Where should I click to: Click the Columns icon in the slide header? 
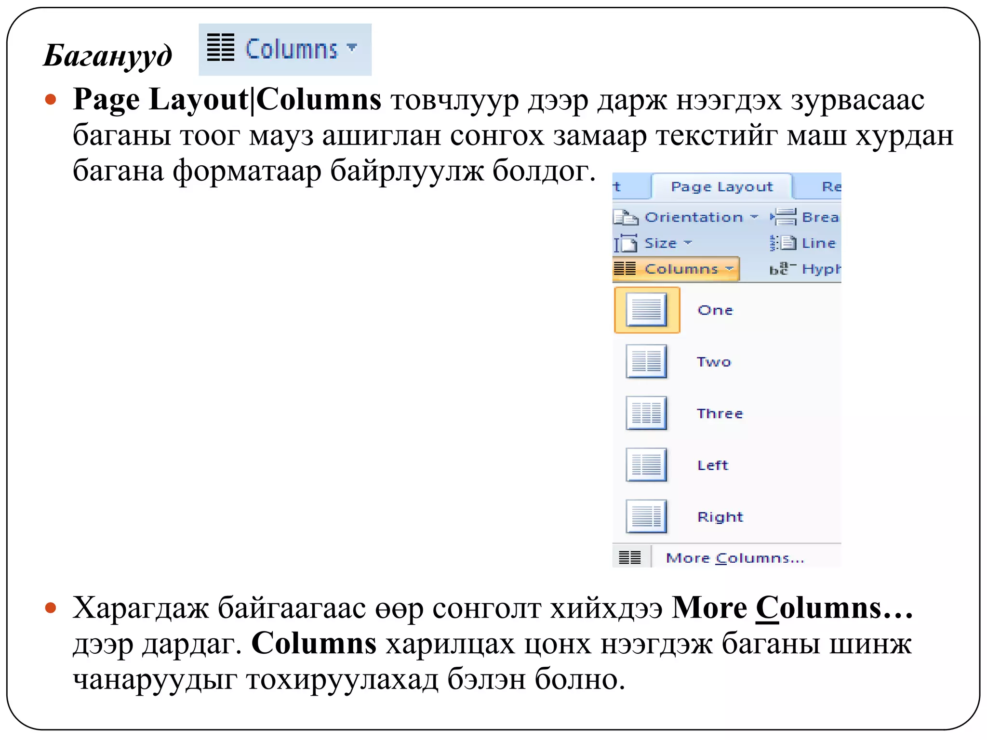coord(221,48)
